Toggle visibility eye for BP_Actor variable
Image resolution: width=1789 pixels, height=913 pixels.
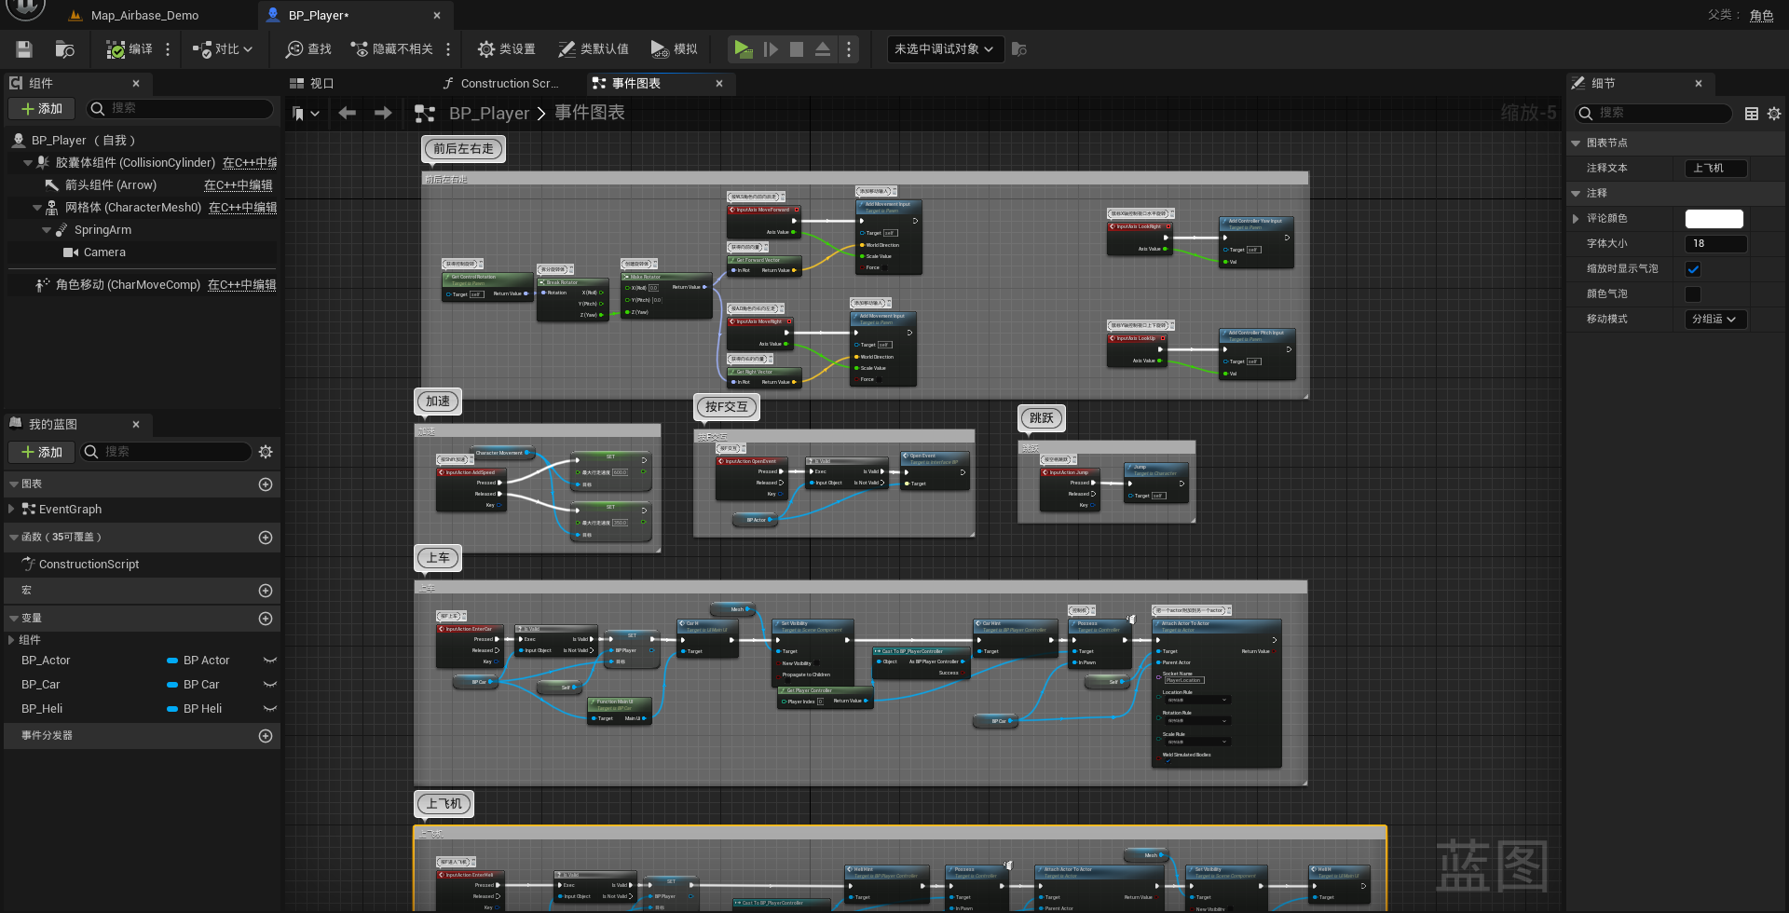click(270, 661)
